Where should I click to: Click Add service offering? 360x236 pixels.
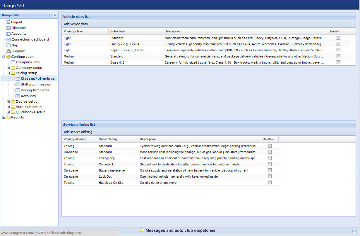[x=78, y=132]
